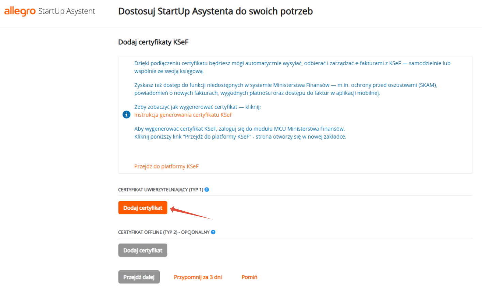482x288 pixels.
Task: Click orange Dodaj certyfikat button for Typ 1
Action: 143,208
